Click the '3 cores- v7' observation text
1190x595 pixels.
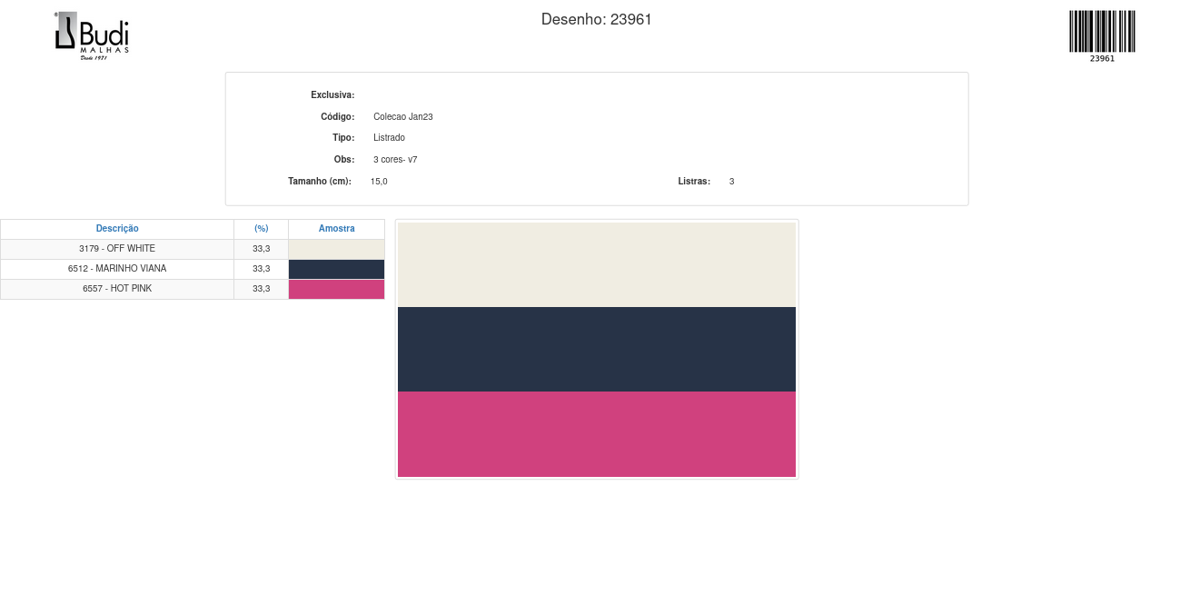point(395,160)
